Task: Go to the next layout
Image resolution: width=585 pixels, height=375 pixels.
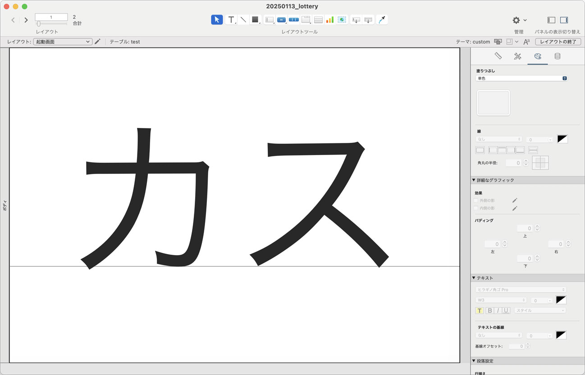Action: click(26, 20)
